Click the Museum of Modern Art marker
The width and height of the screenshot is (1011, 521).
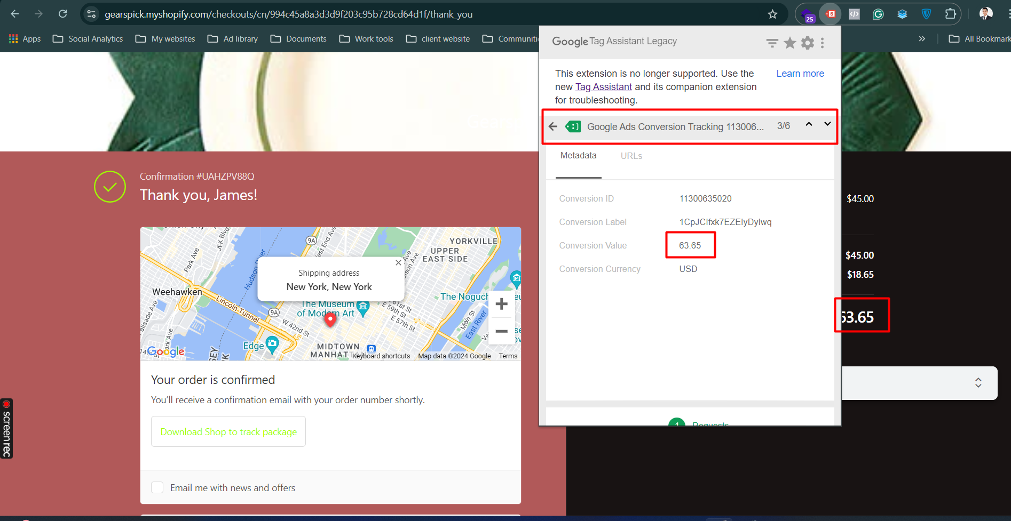(x=363, y=307)
